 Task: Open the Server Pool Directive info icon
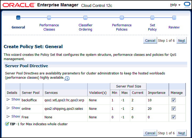[67, 78]
